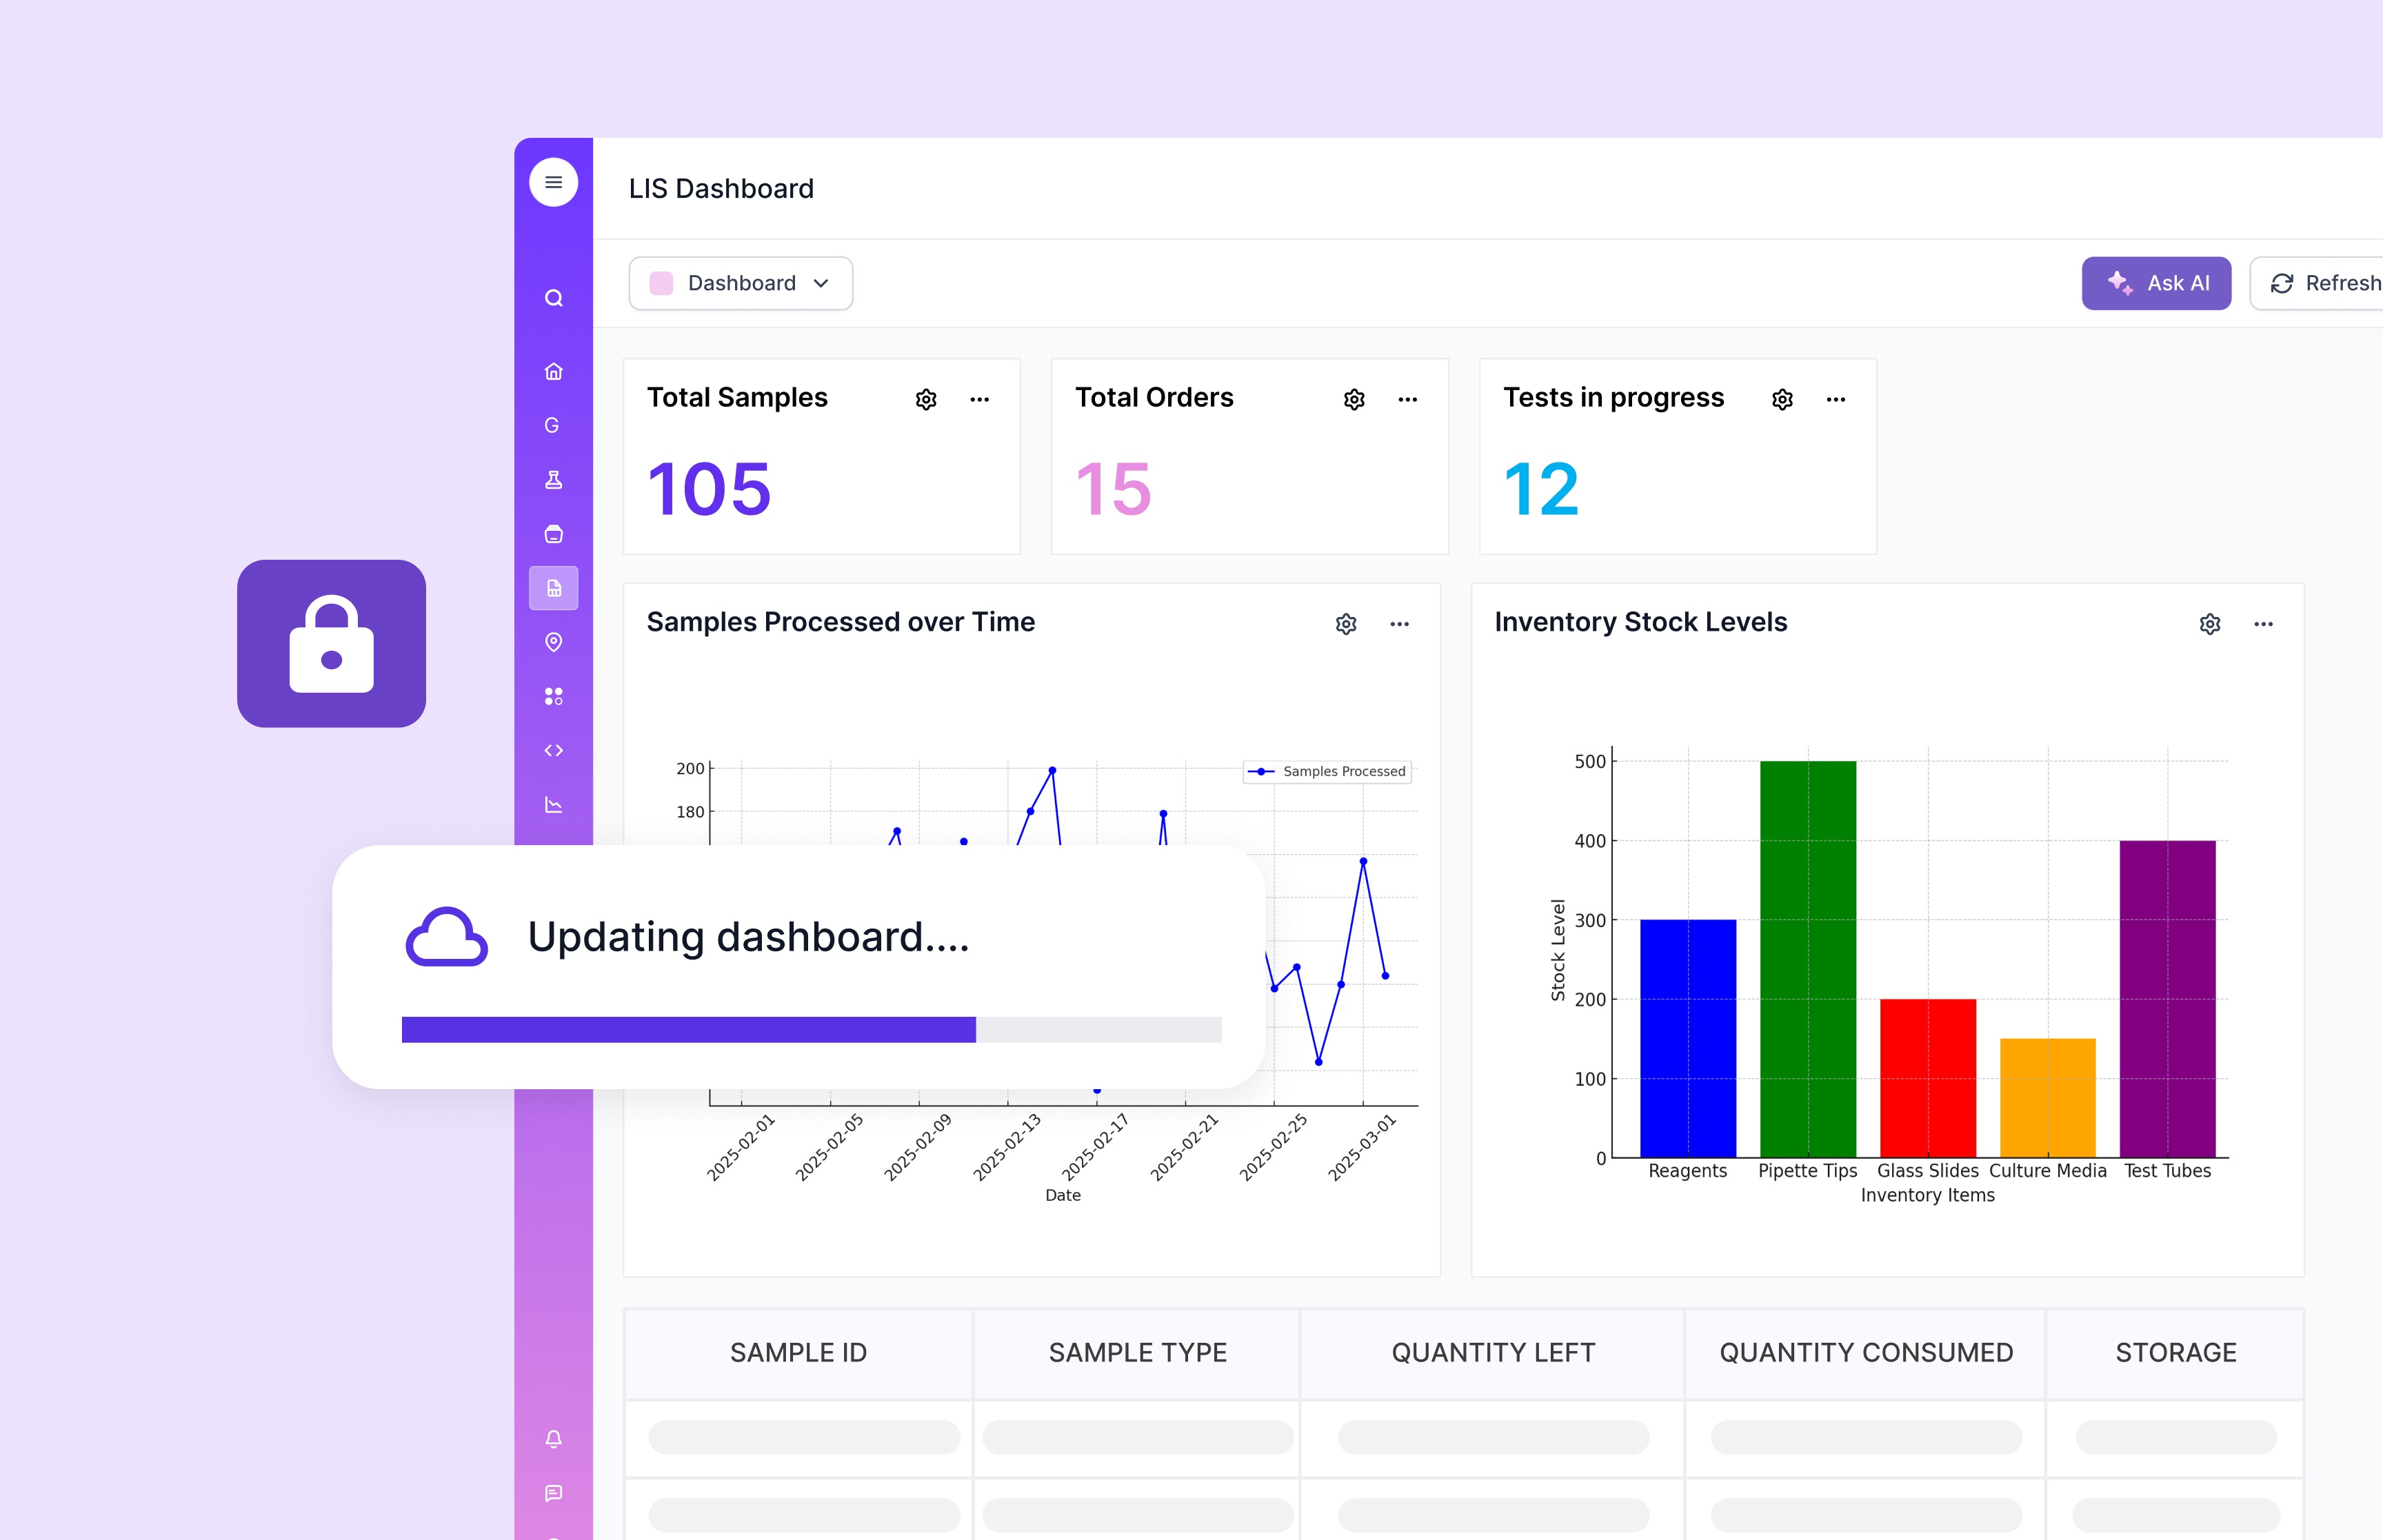Open the chat message icon in sidebar
2383x1540 pixels.
click(x=553, y=1493)
